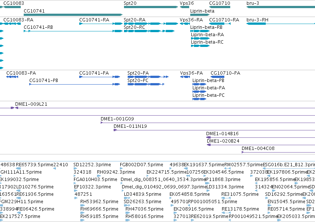The image size is (315, 222).
Task: Select the Spt20 gene bar
Action: click(151, 7)
